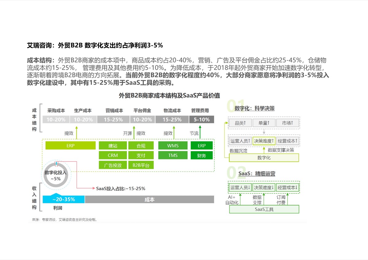Click the B2B平台 box
The image size is (368, 260).
point(141,165)
